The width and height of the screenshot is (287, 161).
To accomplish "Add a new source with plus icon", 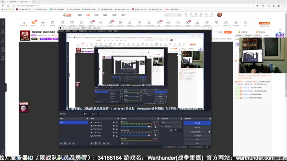I will [92, 143].
